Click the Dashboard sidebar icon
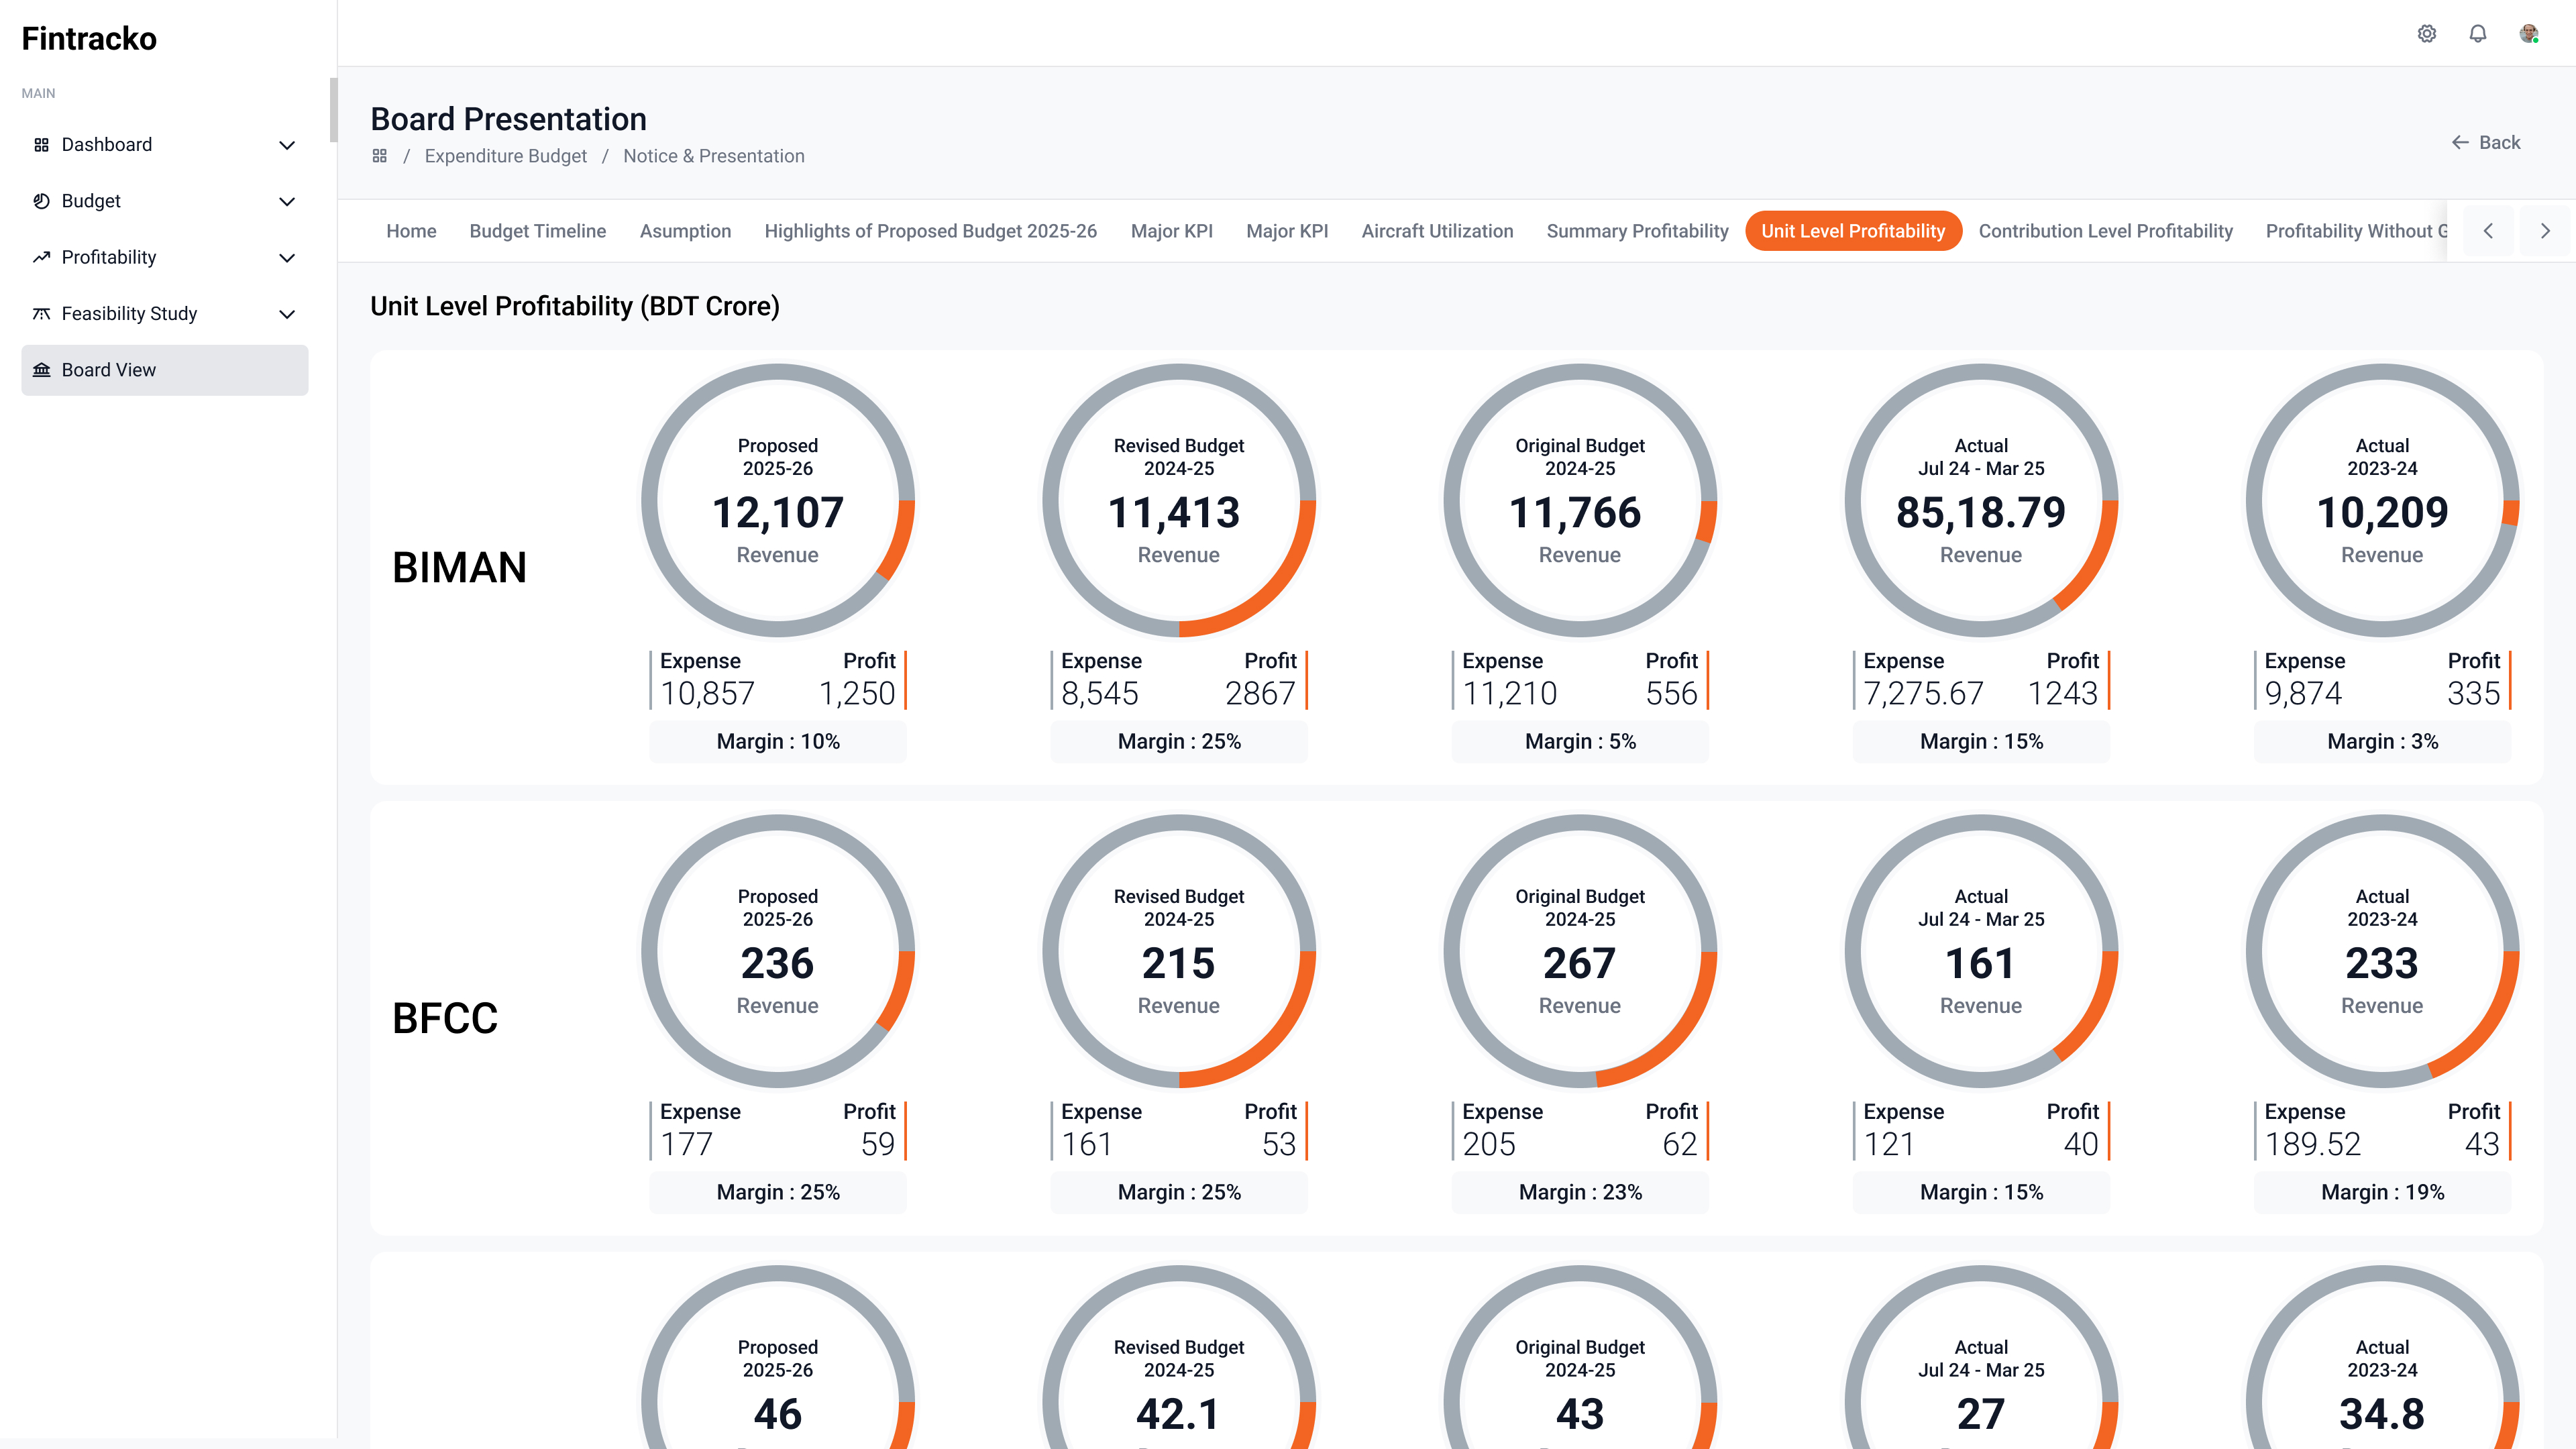This screenshot has height=1449, width=2576. [41, 145]
